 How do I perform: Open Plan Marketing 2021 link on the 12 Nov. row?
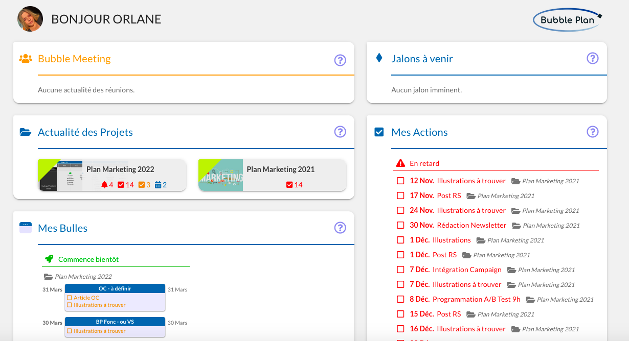pos(551,181)
